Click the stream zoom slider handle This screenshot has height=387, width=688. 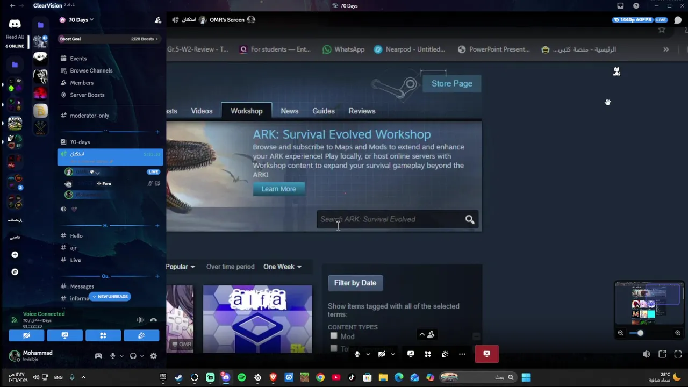pyautogui.click(x=640, y=333)
